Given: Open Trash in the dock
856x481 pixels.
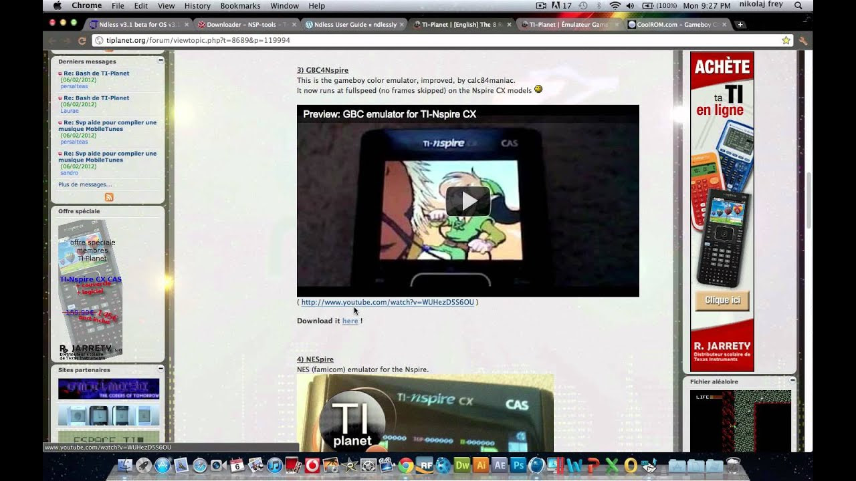Looking at the screenshot, I should 734,466.
